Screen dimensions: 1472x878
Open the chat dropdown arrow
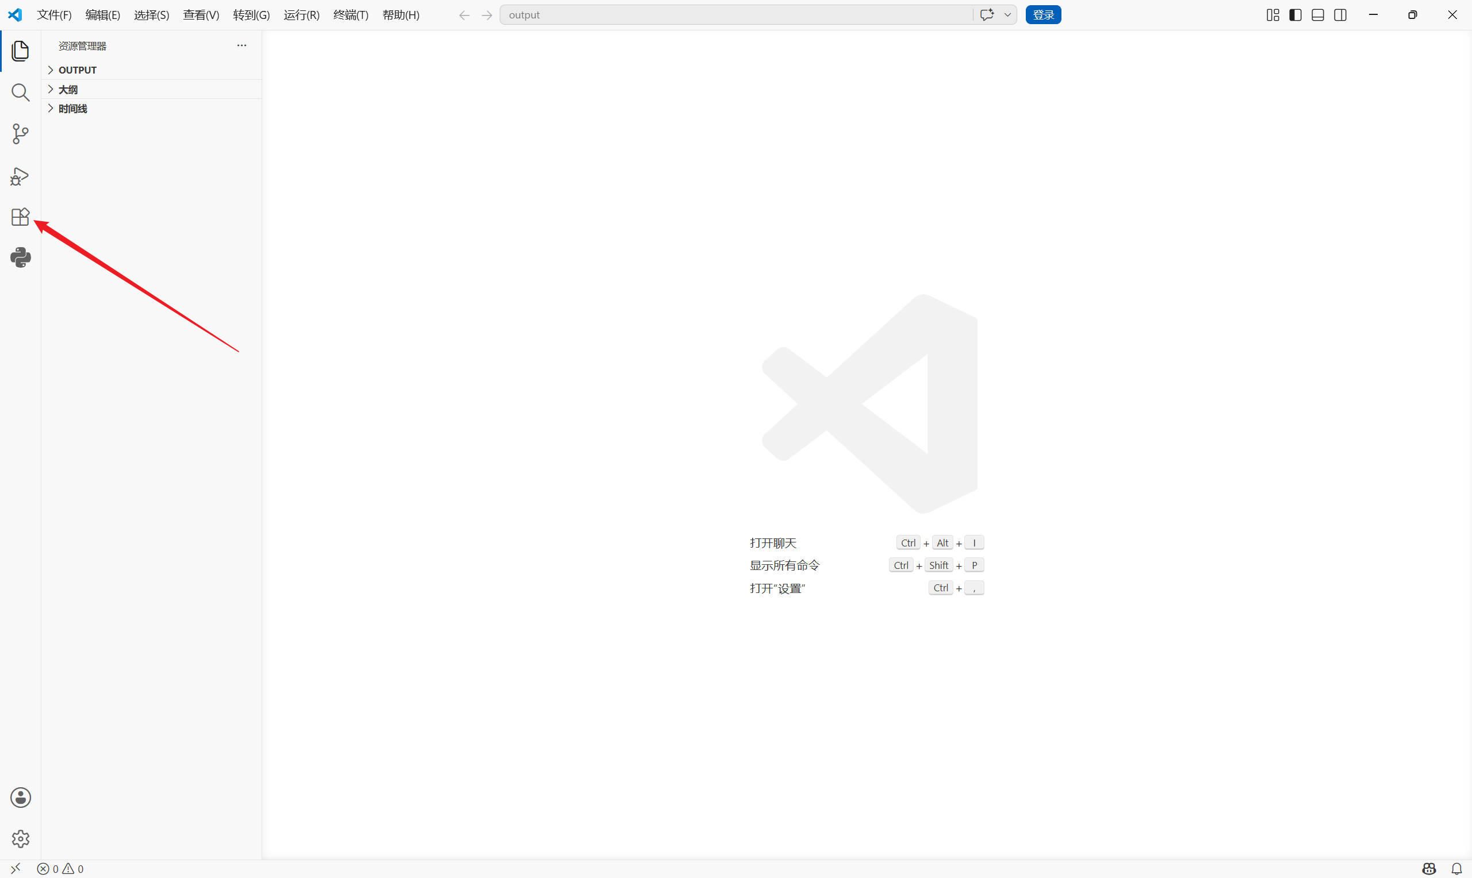[x=1007, y=15]
